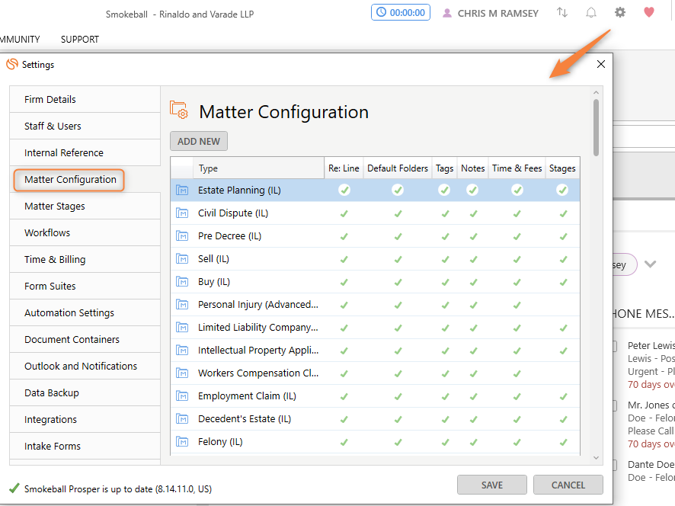Click the matter icon for Sell (IL)
The height and width of the screenshot is (506, 675).
(x=183, y=258)
